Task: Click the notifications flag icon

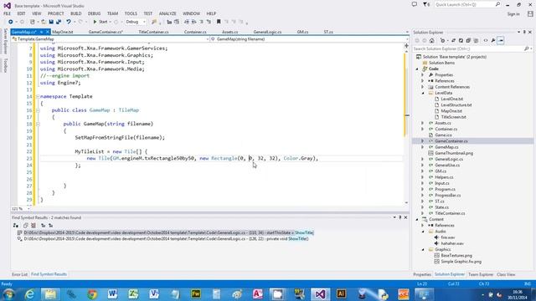Action: (425, 4)
